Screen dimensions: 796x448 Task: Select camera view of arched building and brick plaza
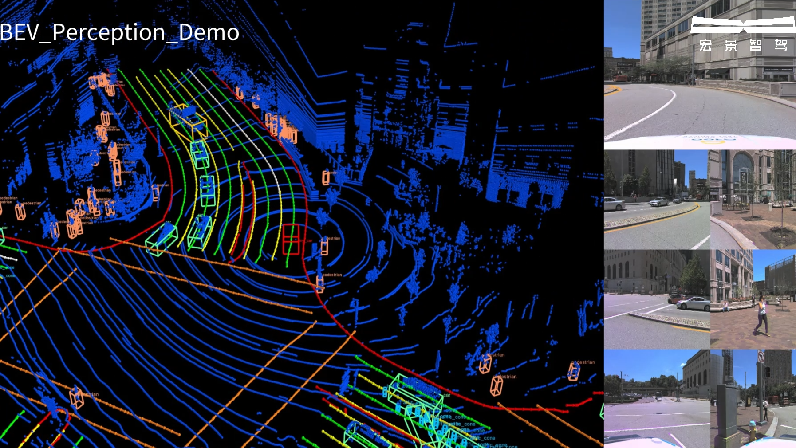tap(753, 200)
